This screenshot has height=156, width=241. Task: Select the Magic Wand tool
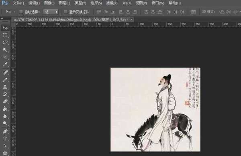tap(5, 50)
